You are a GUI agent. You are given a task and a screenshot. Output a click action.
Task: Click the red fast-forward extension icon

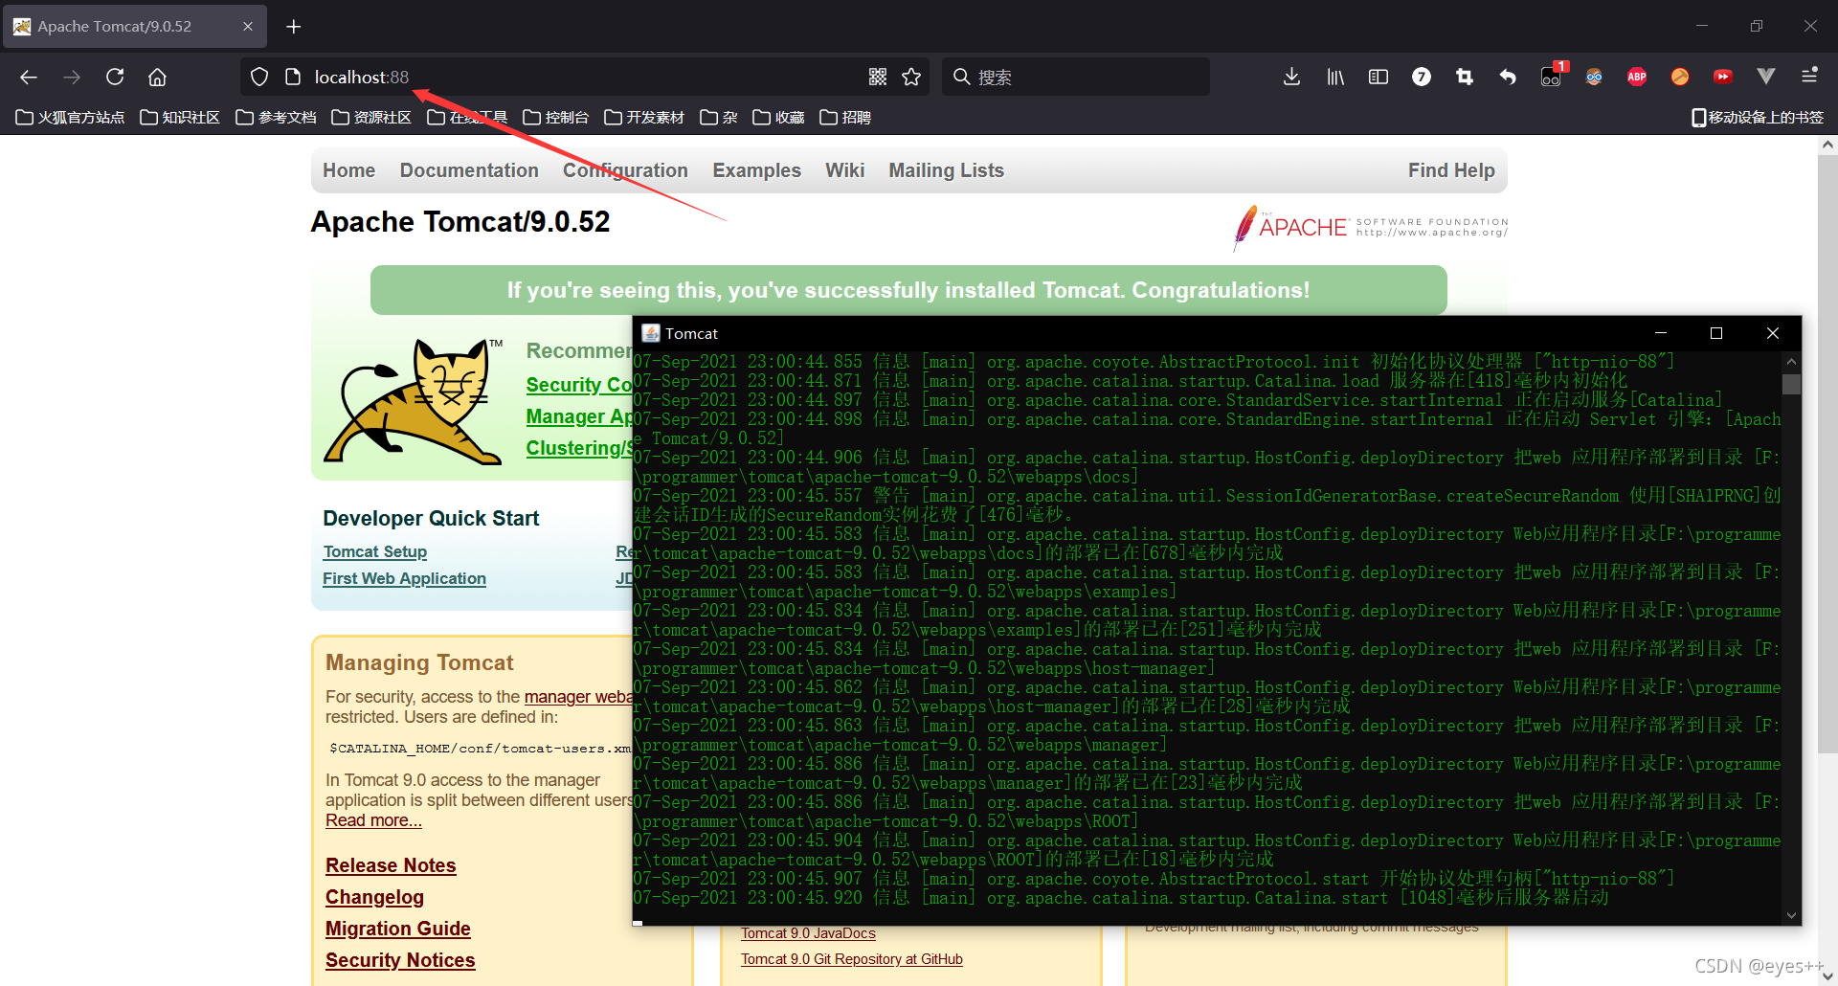[x=1723, y=77]
